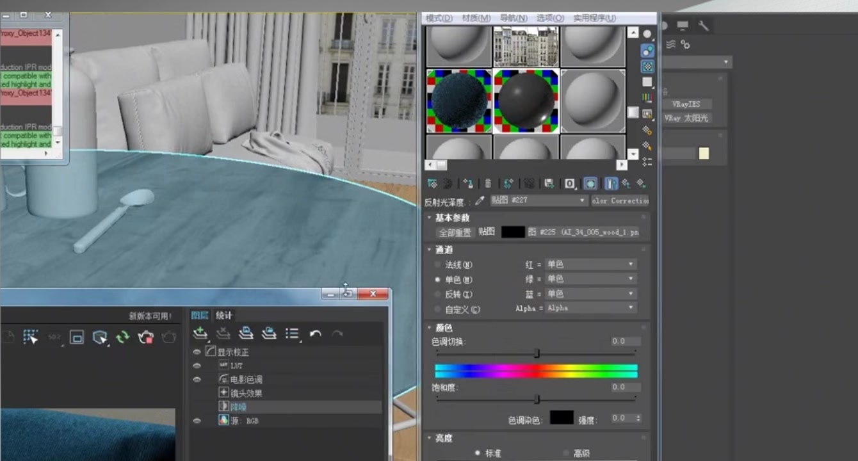The image size is (858, 461).
Task: Click the VRayIES light button
Action: (x=686, y=104)
